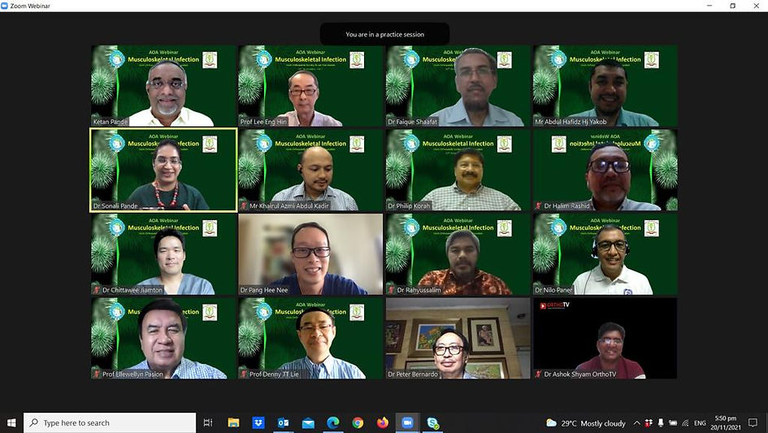Click muted mic icon beside Prof Denny TT Lie
This screenshot has width=768, height=433.
pos(244,375)
